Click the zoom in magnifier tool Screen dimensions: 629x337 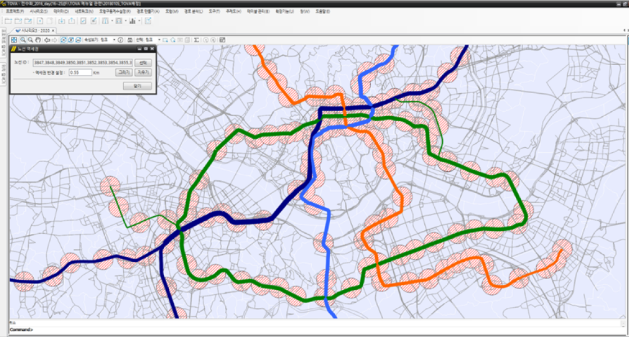point(23,40)
